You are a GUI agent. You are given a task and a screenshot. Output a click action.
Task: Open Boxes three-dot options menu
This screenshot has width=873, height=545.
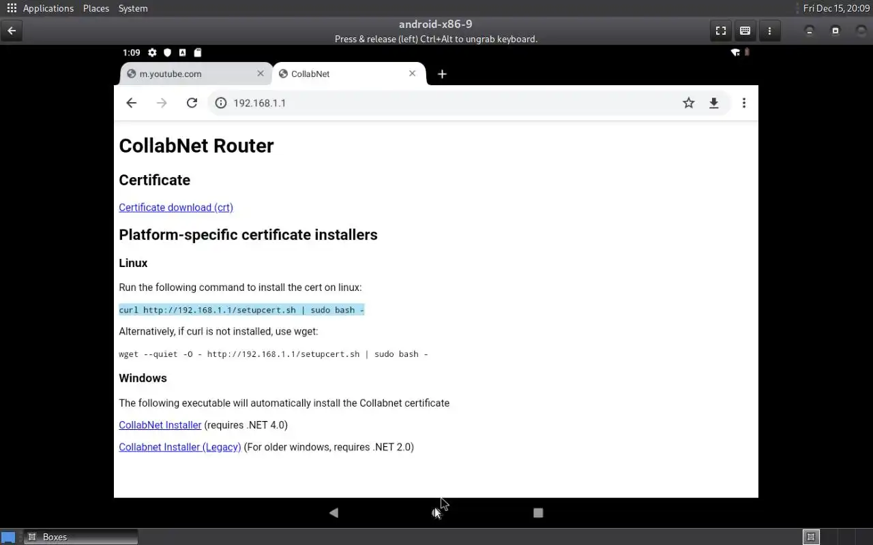point(769,31)
